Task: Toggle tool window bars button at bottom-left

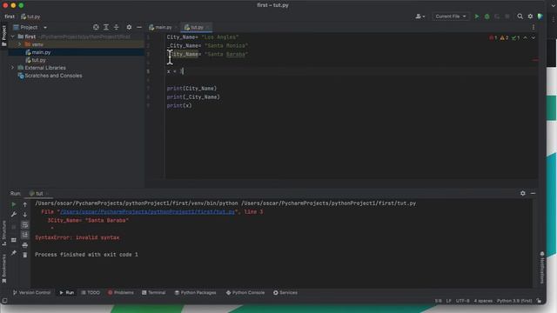Action: click(4, 301)
